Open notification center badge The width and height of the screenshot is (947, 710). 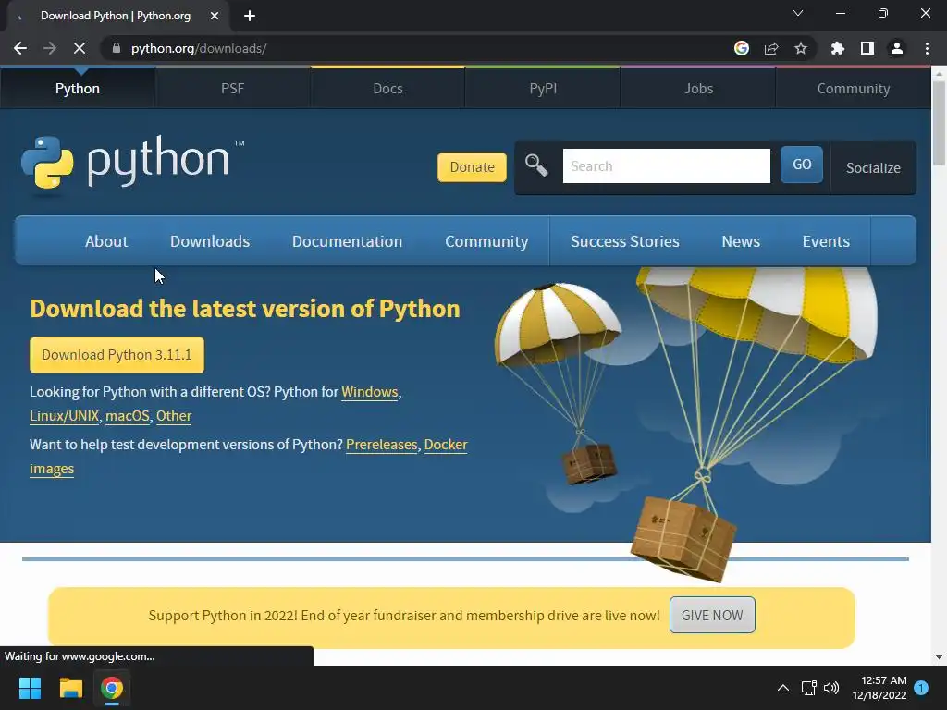coord(921,688)
